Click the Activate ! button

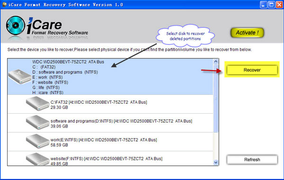[x=247, y=33]
